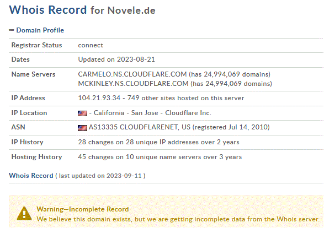Screen dimensions: 324x228
Task: Select MCKINLEY.NS.CLOUDFLARE.COM name server
Action: tap(133, 84)
